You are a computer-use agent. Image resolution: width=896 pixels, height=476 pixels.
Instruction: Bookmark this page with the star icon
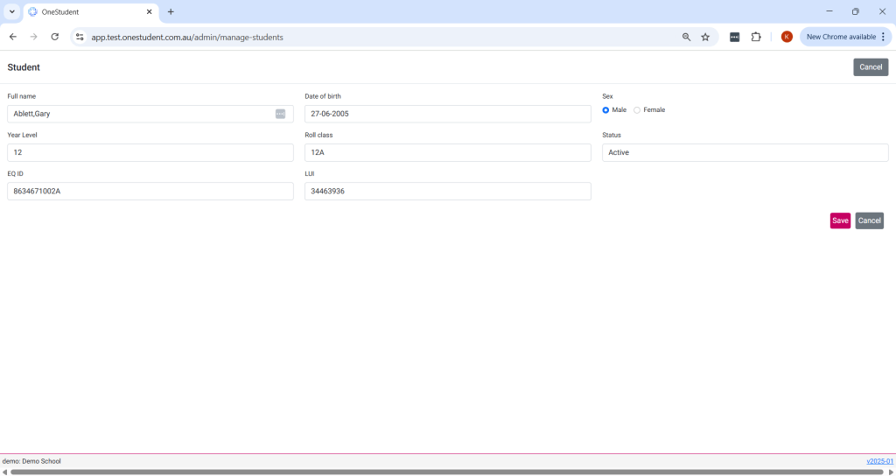tap(705, 37)
